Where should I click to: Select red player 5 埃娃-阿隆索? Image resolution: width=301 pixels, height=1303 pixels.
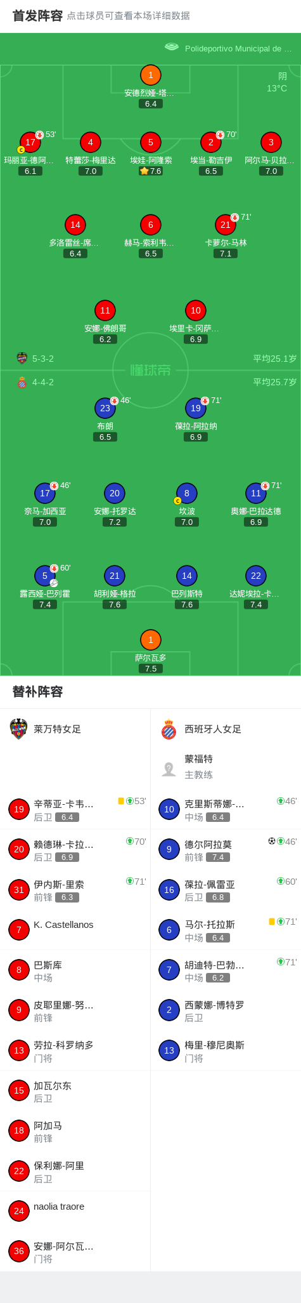(x=150, y=143)
